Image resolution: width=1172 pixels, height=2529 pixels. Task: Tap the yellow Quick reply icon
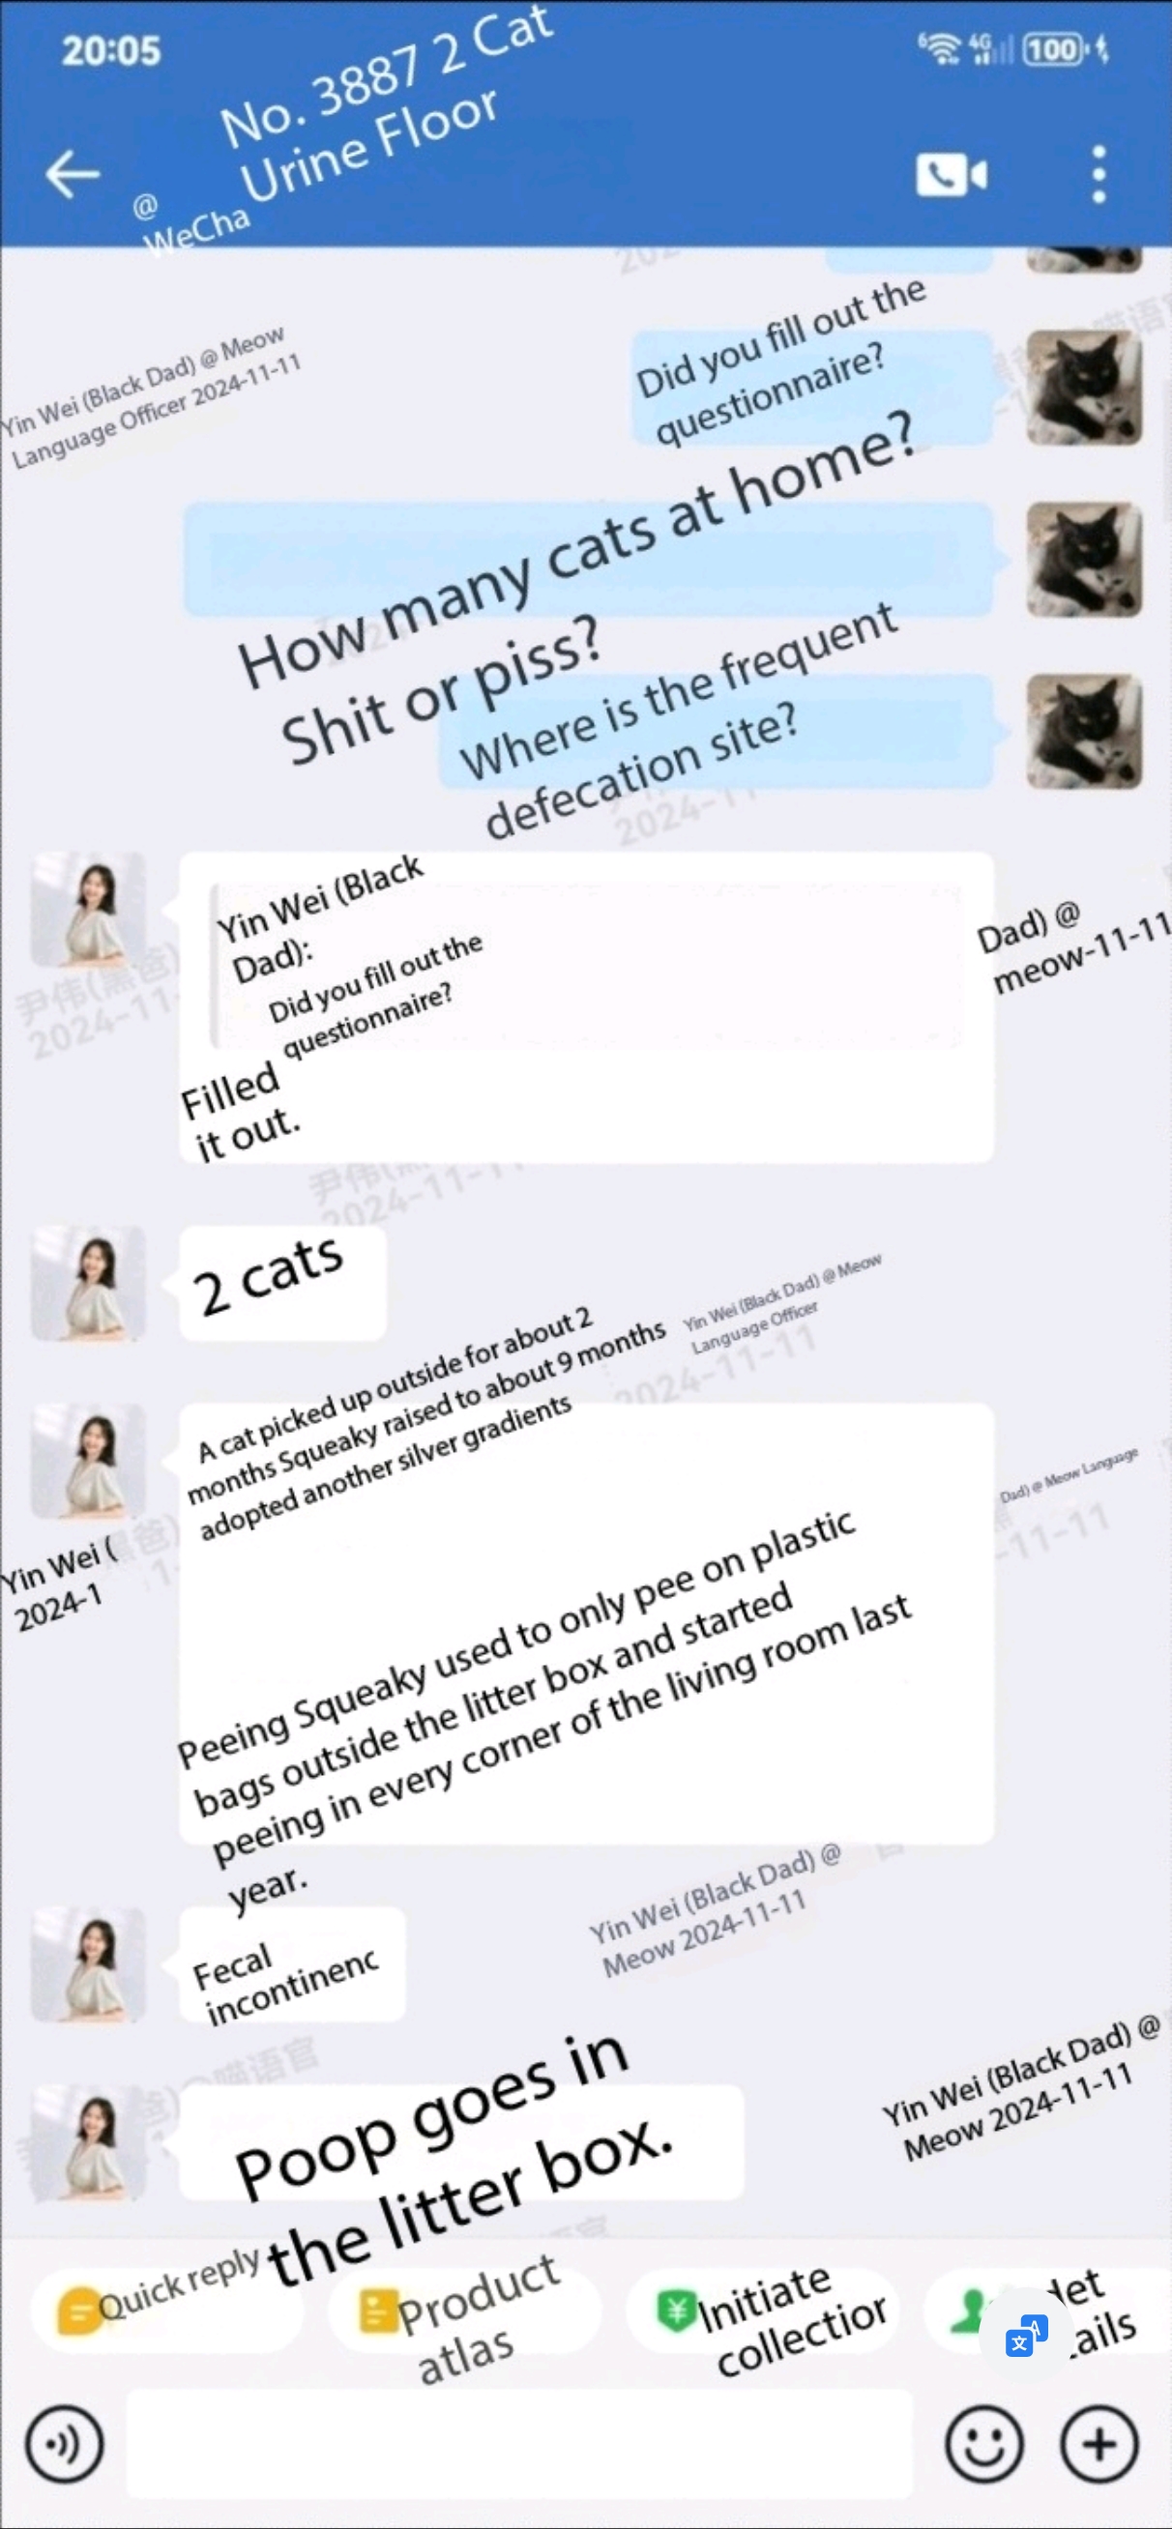[78, 2310]
